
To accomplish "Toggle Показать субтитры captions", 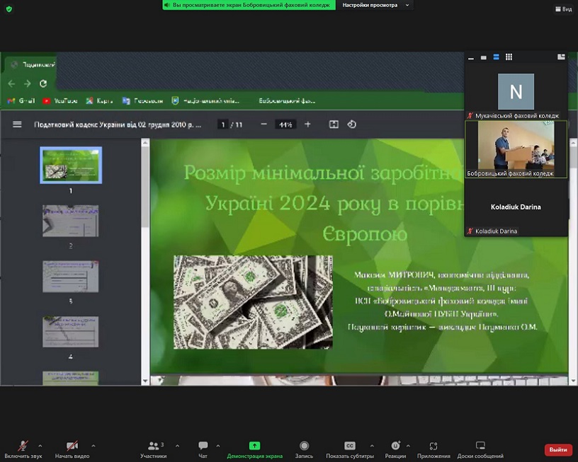I will click(350, 449).
